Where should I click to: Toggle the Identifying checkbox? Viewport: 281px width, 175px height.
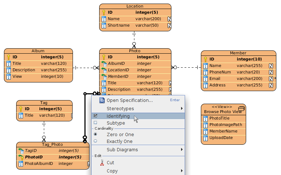pyautogui.click(x=95, y=116)
